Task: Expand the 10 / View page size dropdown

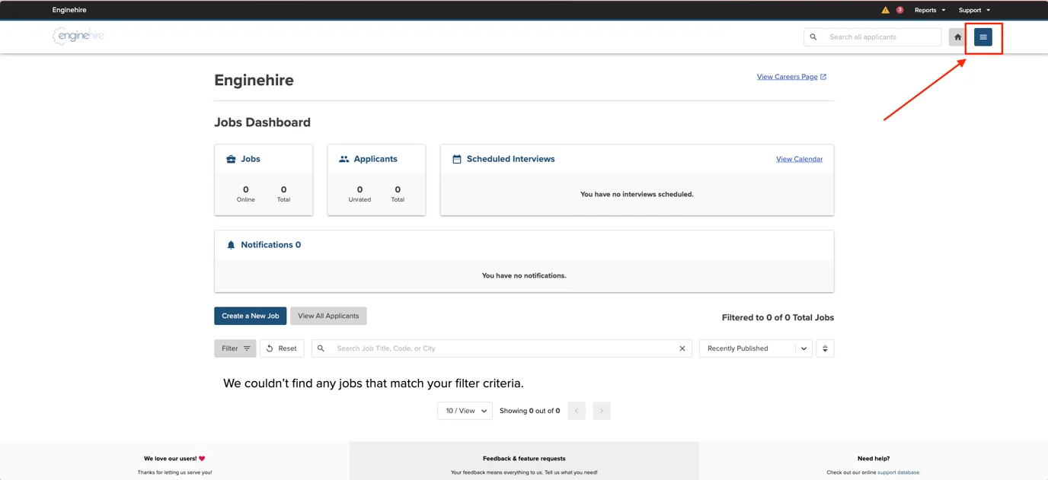Action: (x=465, y=411)
